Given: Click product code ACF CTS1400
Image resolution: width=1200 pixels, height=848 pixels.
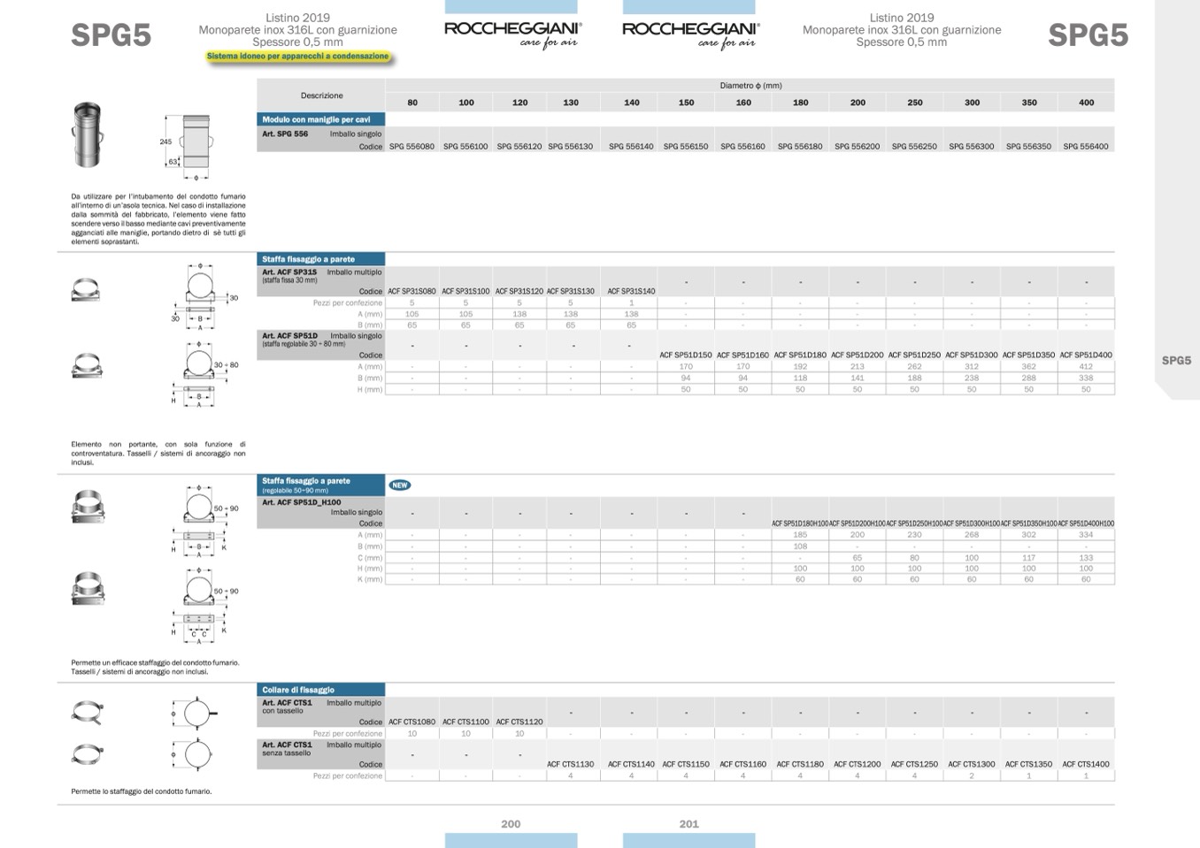Looking at the screenshot, I should click(1086, 764).
